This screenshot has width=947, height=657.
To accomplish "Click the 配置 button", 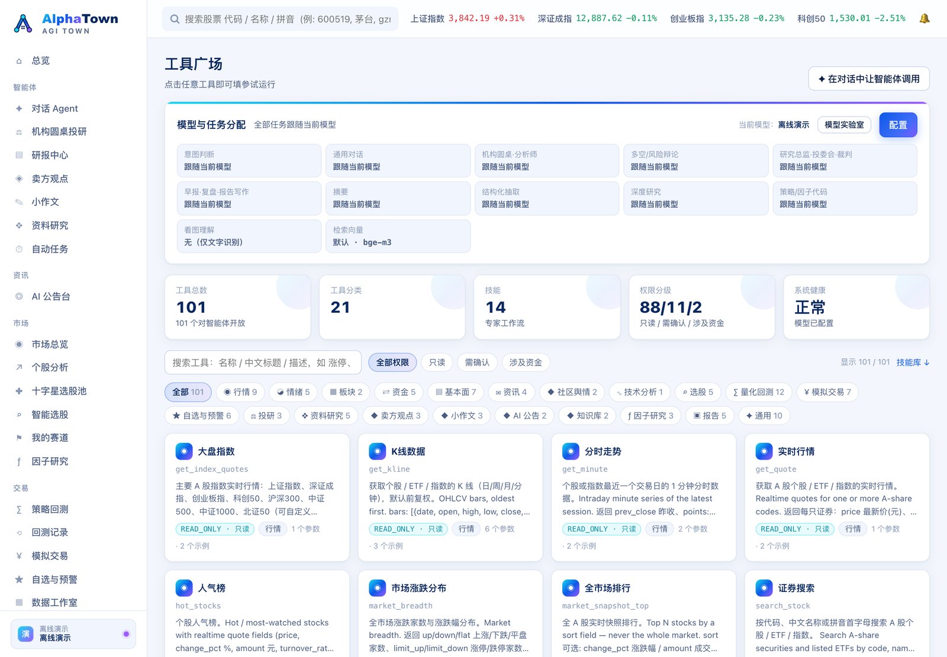I will point(898,125).
